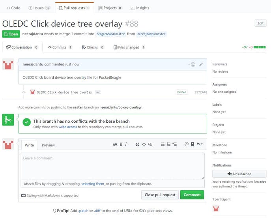
Task: Click the participant avatar in the sidebar
Action: coord(216,208)
